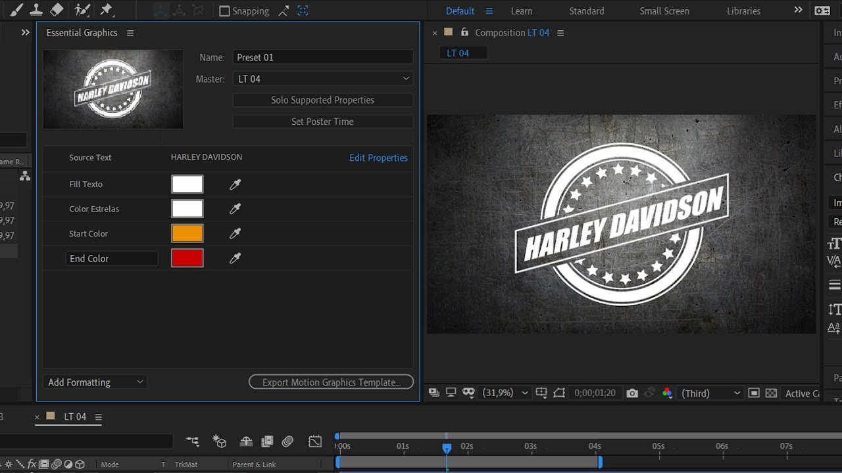Click the Composition Mini-Flowchart icon
Image resolution: width=842 pixels, height=473 pixels.
tap(192, 441)
